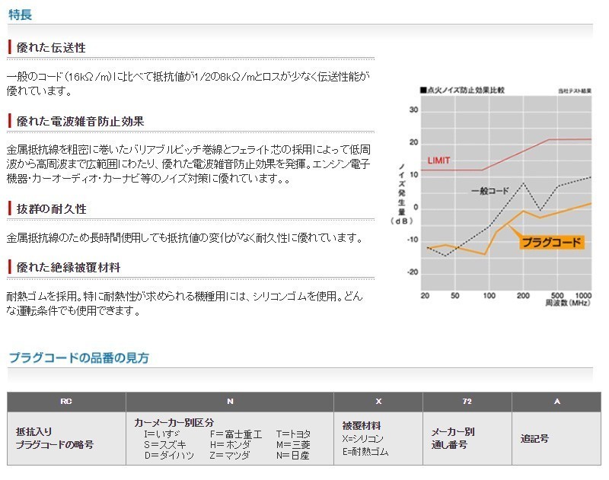Click the 耐熱ゴムを採用 paragraph
Screen dimensions: 609x480
[184, 304]
